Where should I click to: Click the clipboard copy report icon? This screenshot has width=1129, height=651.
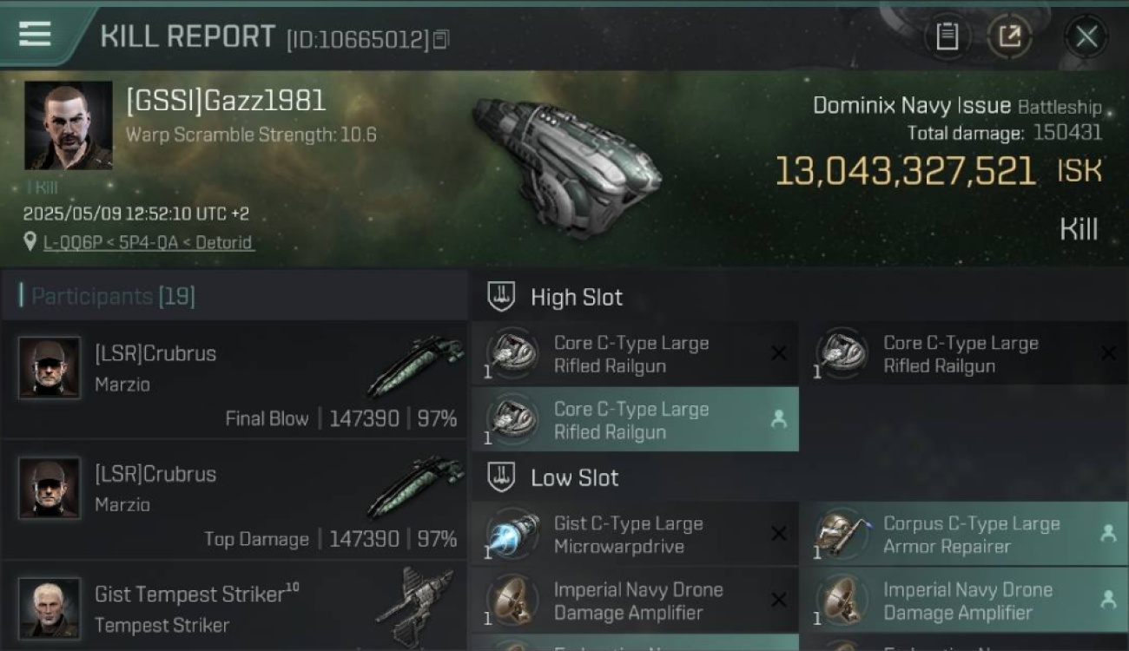pyautogui.click(x=947, y=36)
